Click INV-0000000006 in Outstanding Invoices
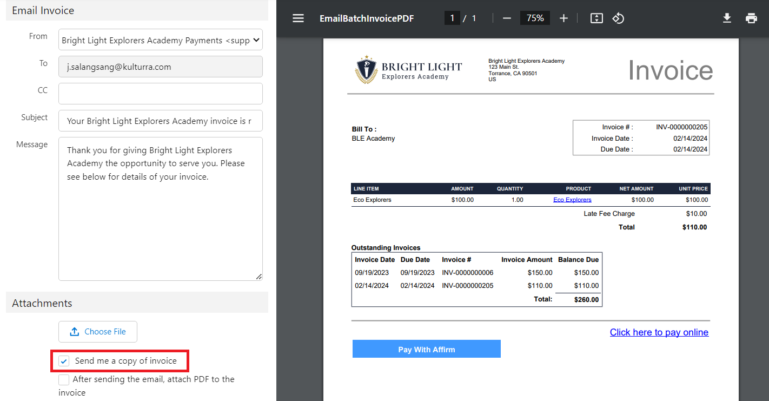Screen dimensions: 769x401 point(468,273)
